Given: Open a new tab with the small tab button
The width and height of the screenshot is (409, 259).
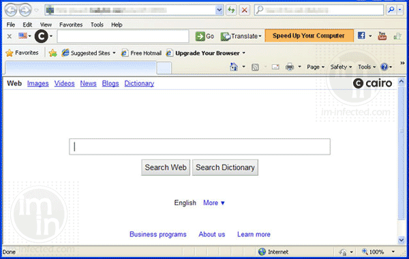Looking at the screenshot, I should [x=164, y=68].
